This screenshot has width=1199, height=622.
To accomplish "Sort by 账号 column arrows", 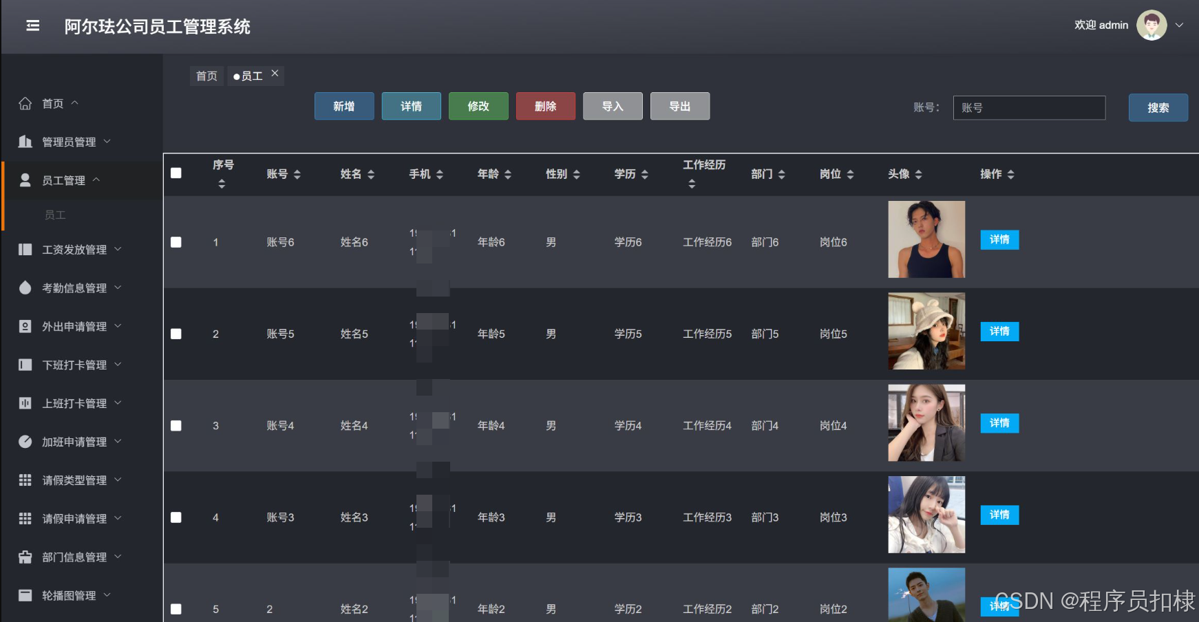I will point(297,174).
